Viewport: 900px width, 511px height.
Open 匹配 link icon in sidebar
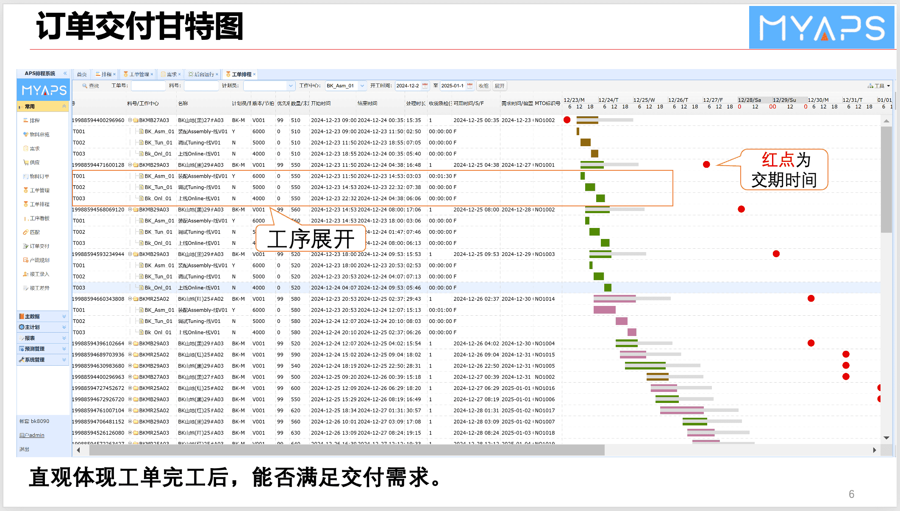tap(26, 232)
